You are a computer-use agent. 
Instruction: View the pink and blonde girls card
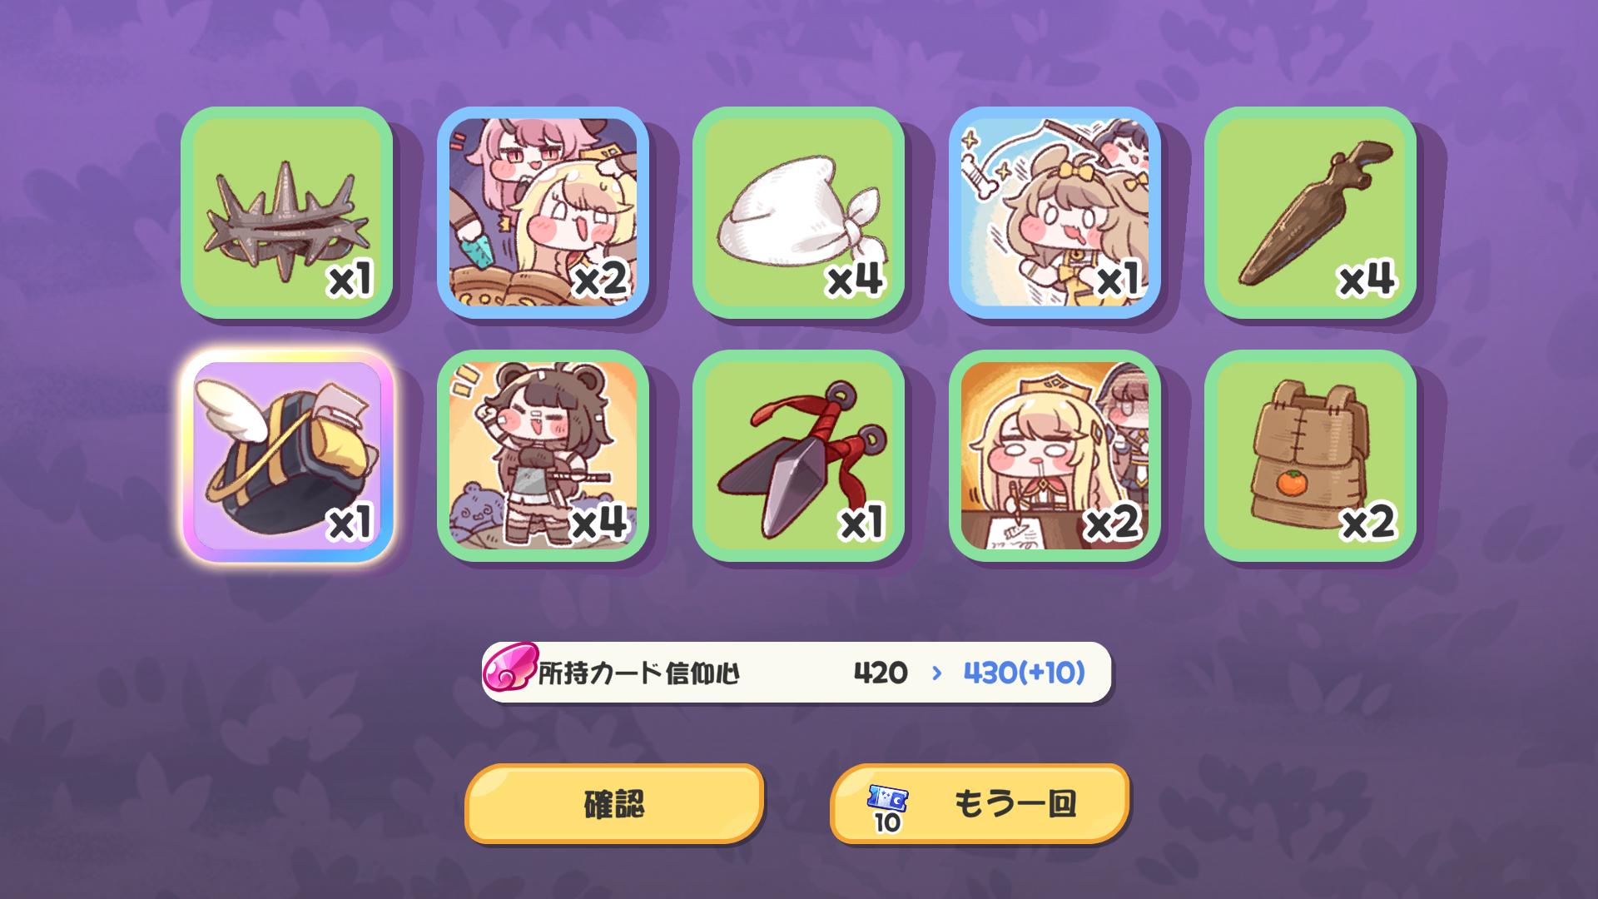[x=543, y=212]
